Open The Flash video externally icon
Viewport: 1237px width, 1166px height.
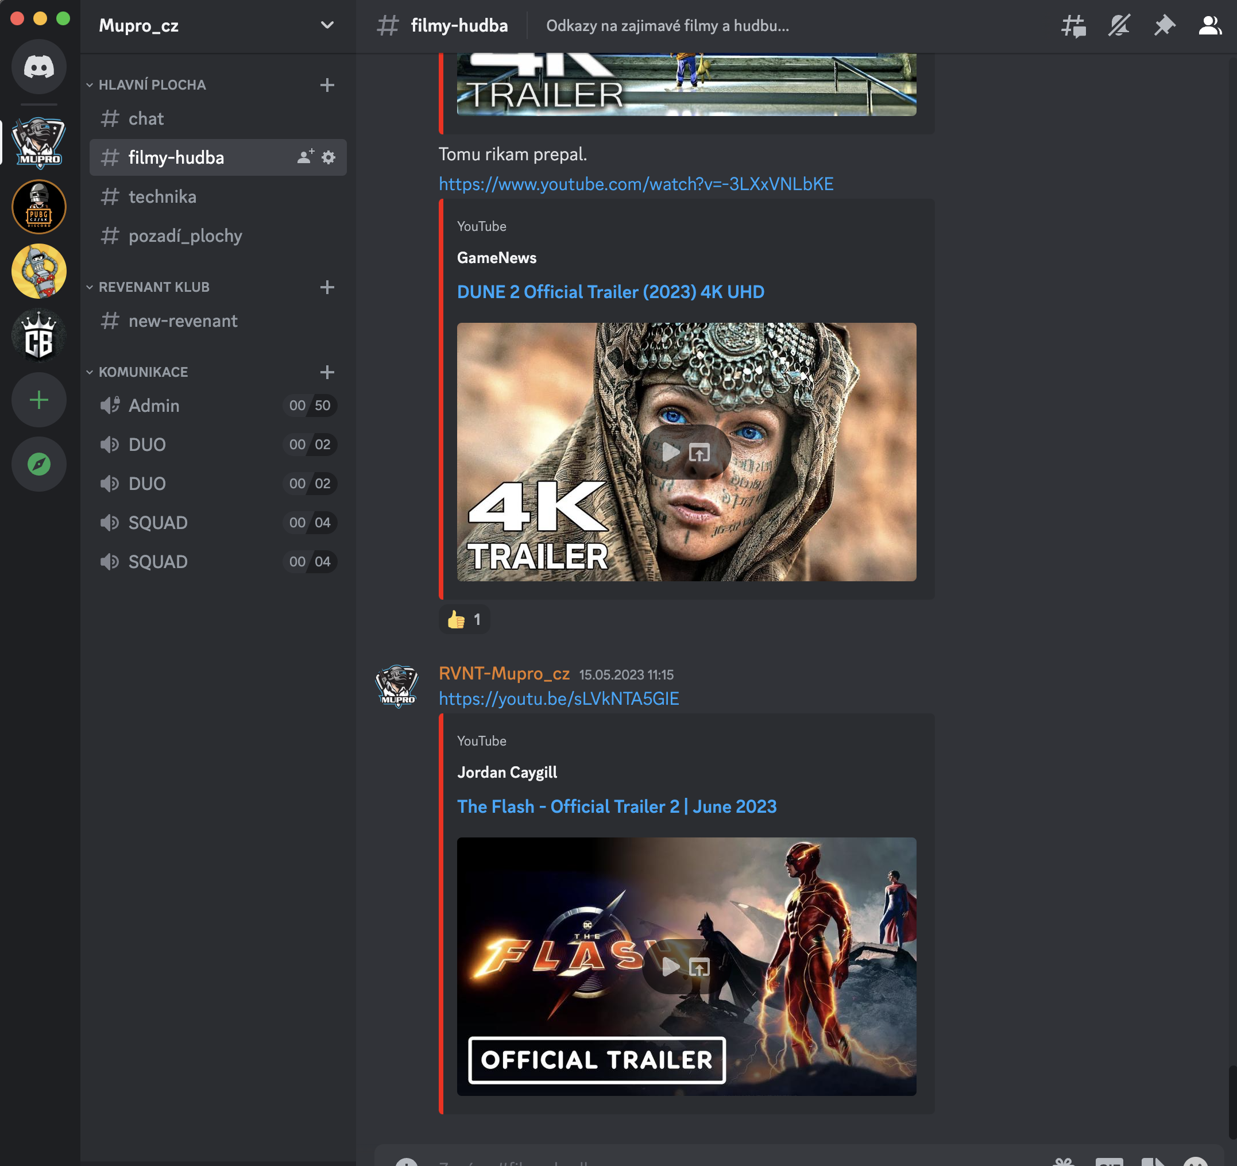point(699,967)
